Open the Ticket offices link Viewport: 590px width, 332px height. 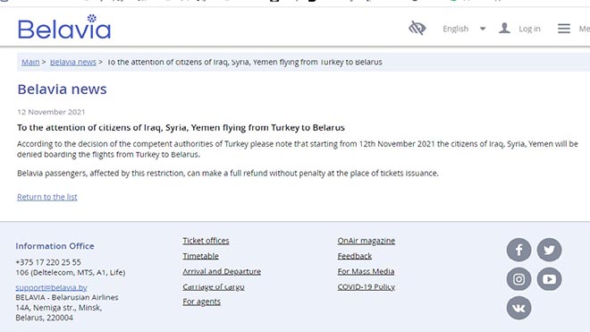coord(206,241)
